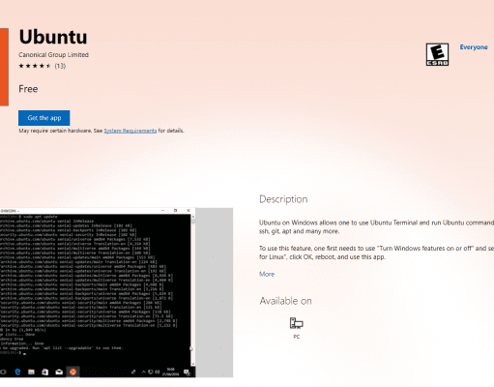Show hidden tray icons chevron
Screen dimensions: 494x387
point(144,372)
